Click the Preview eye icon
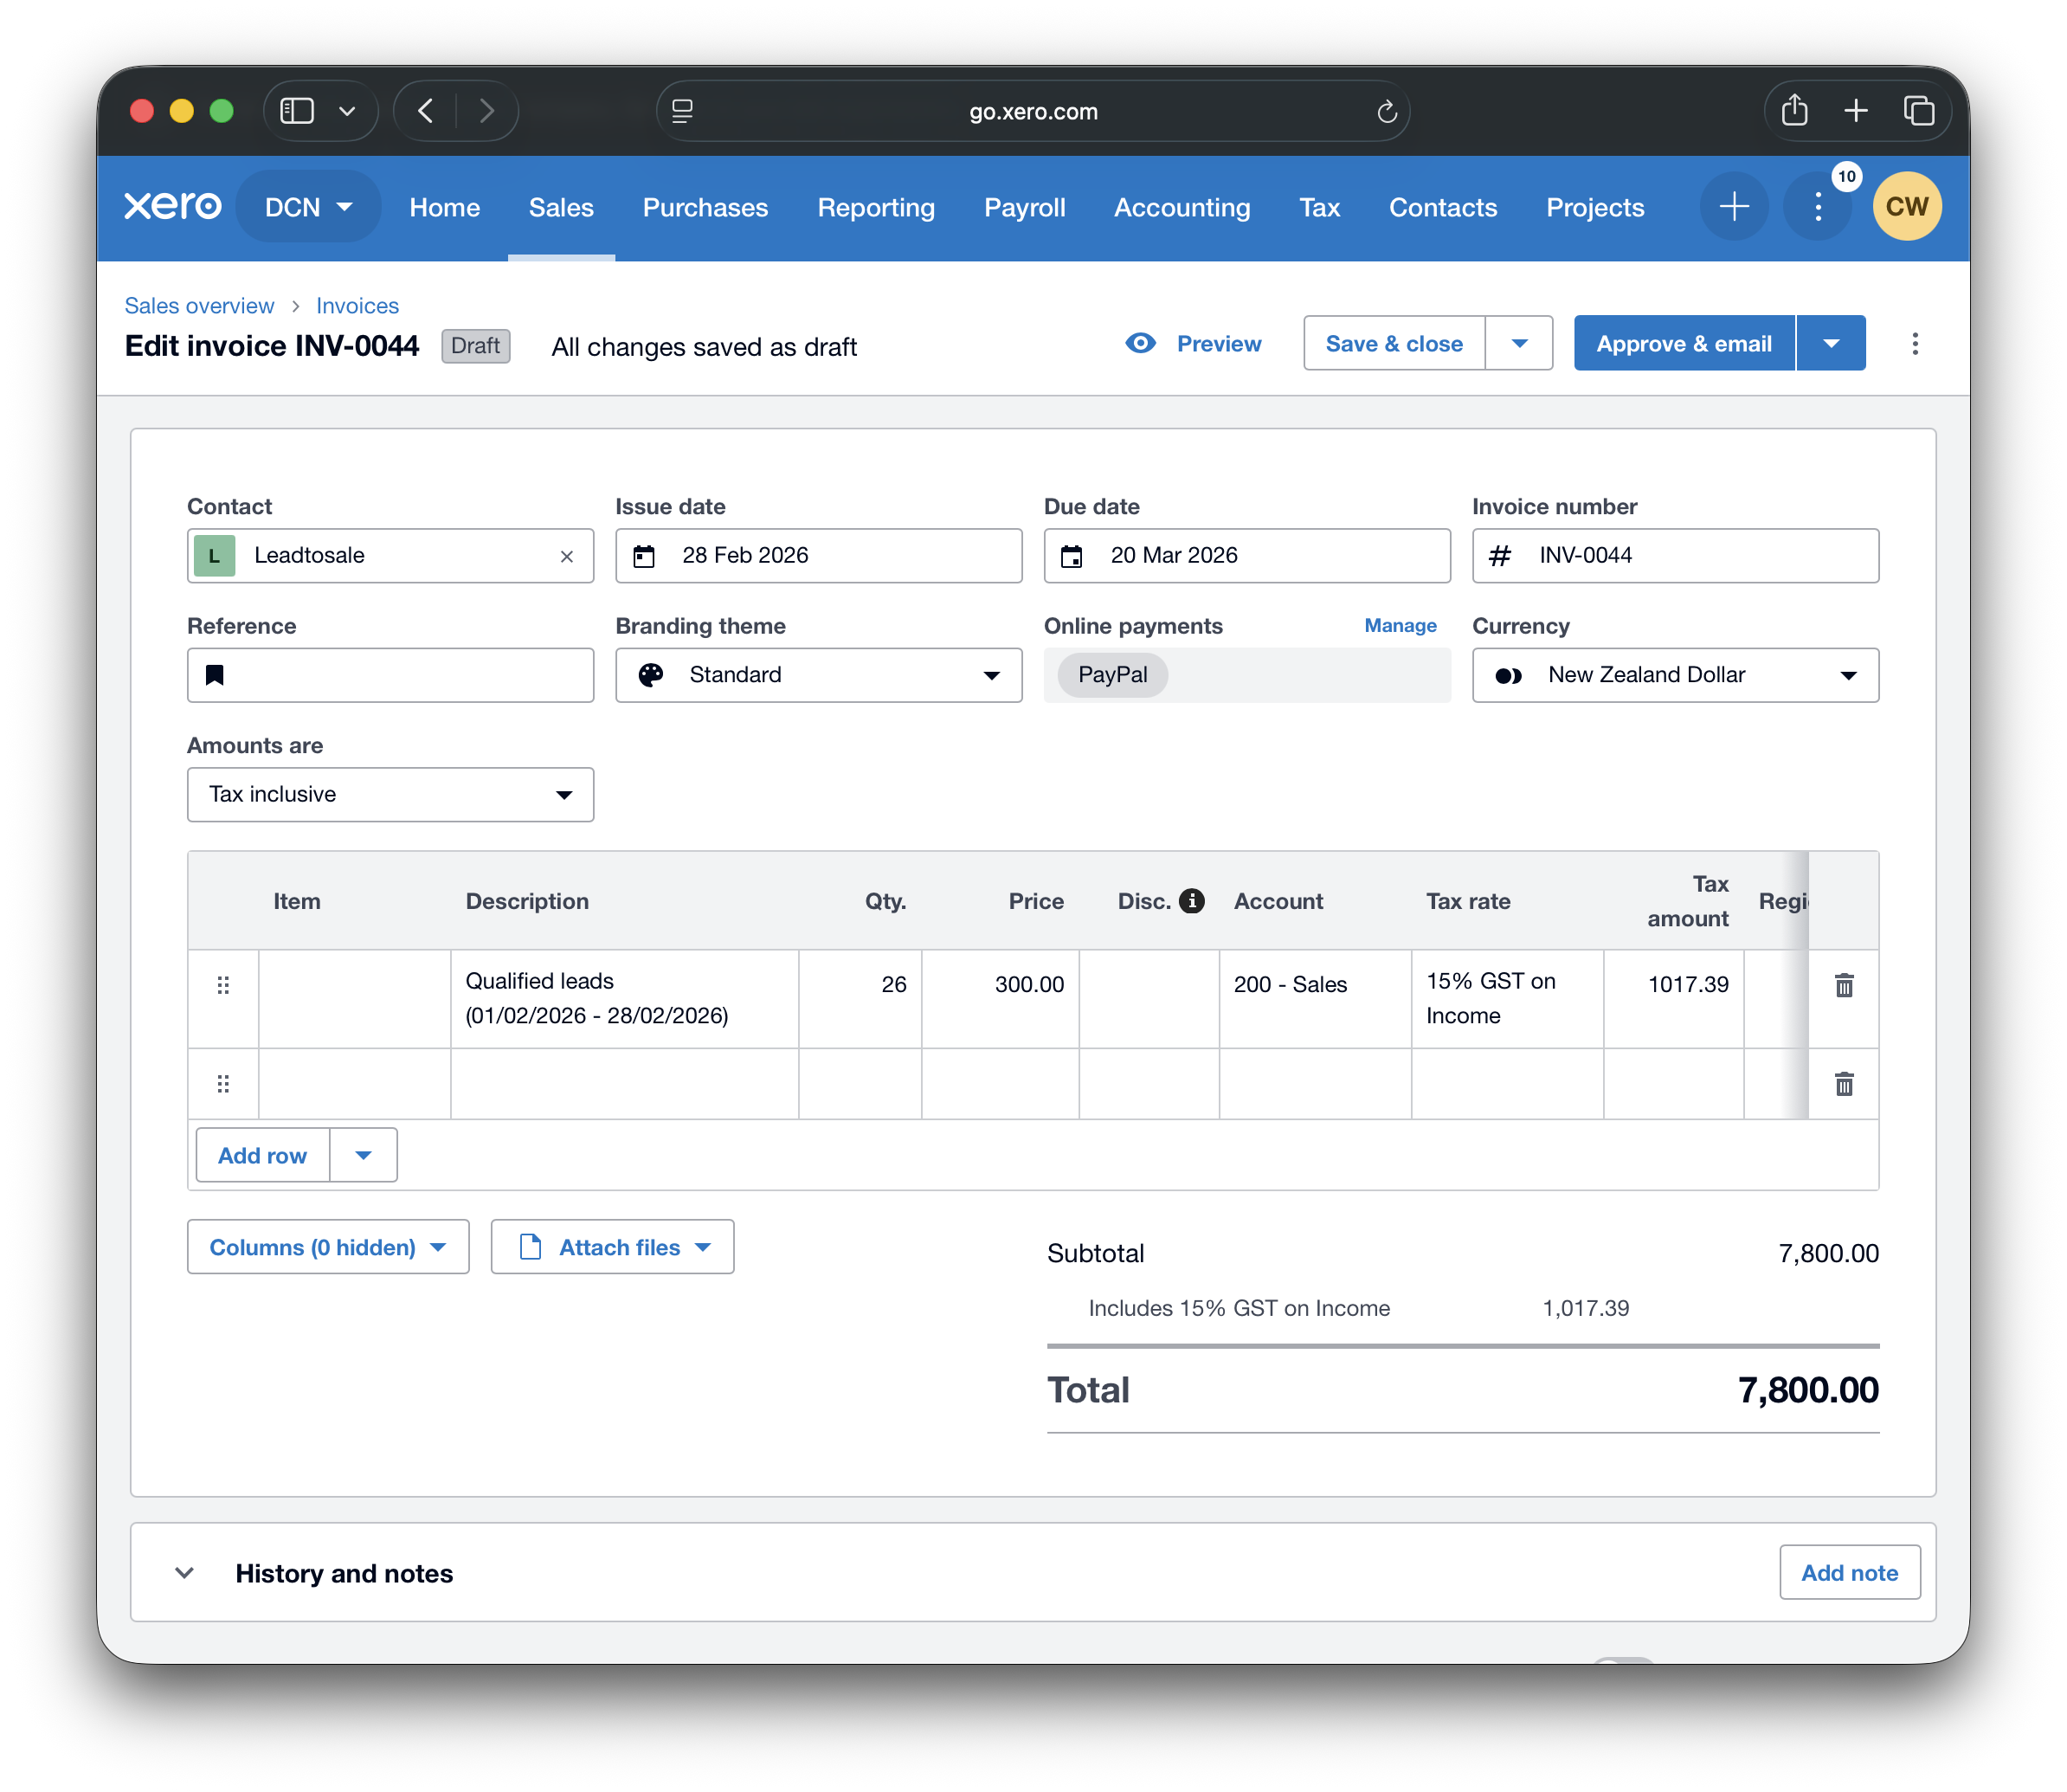2067x1792 pixels. click(x=1140, y=343)
